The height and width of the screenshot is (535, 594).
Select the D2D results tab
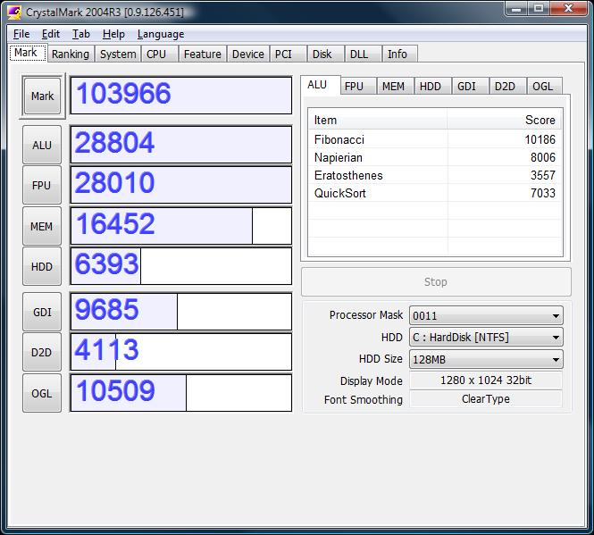pyautogui.click(x=507, y=87)
